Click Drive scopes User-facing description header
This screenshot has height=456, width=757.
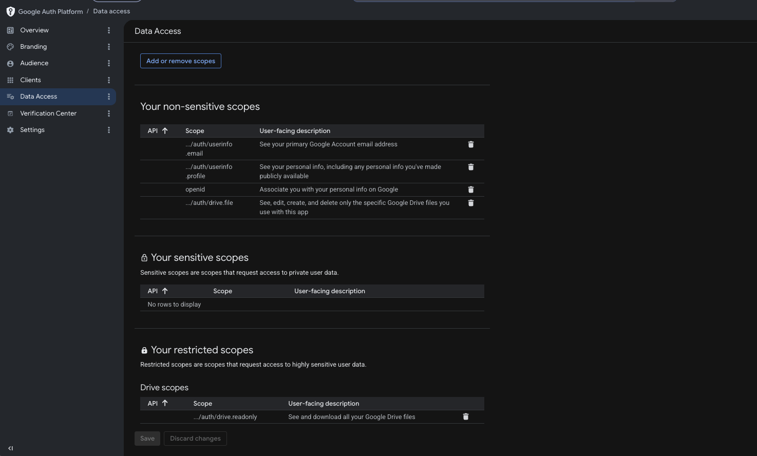324,404
